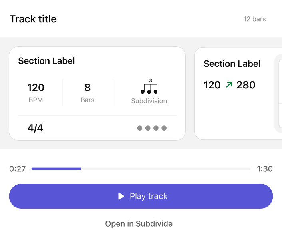This screenshot has width=282, height=241.
Task: Click the 4/4 time signature
Action: 35,129
